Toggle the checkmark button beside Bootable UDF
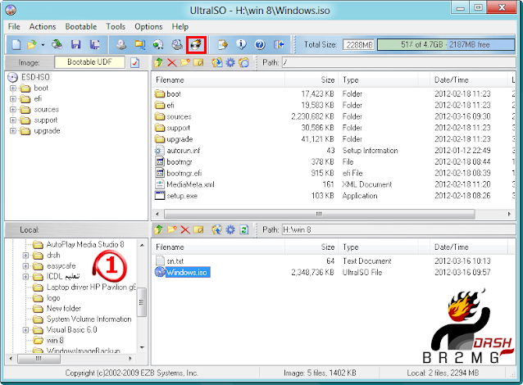This screenshot has height=385, width=523. pos(135,62)
